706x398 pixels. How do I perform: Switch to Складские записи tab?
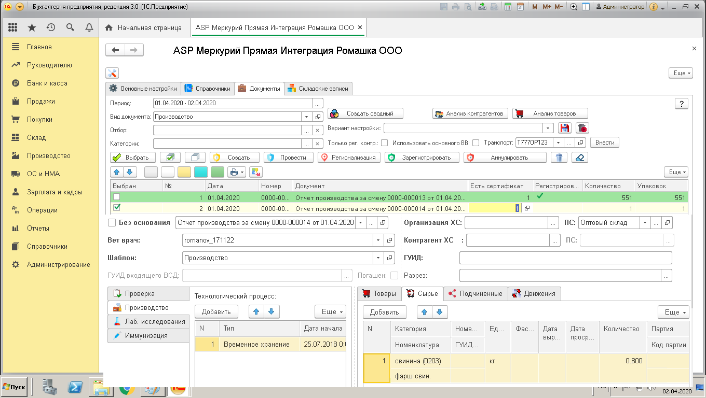(x=318, y=89)
